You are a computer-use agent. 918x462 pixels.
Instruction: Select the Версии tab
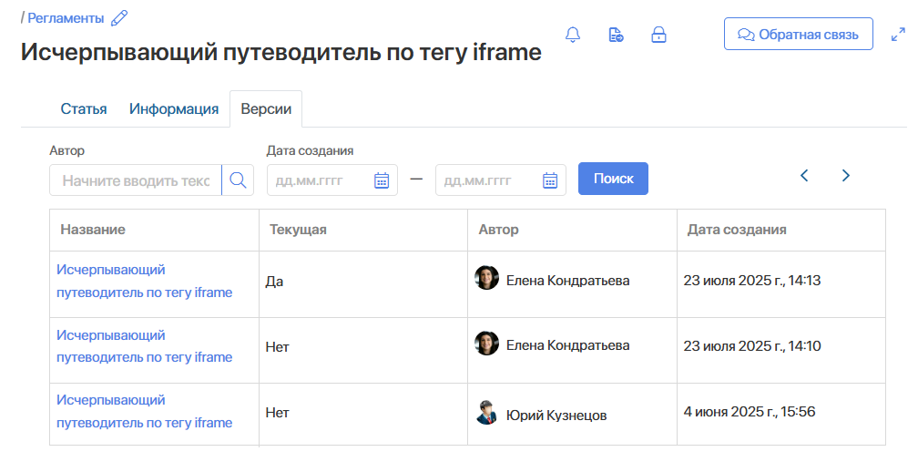coord(266,109)
